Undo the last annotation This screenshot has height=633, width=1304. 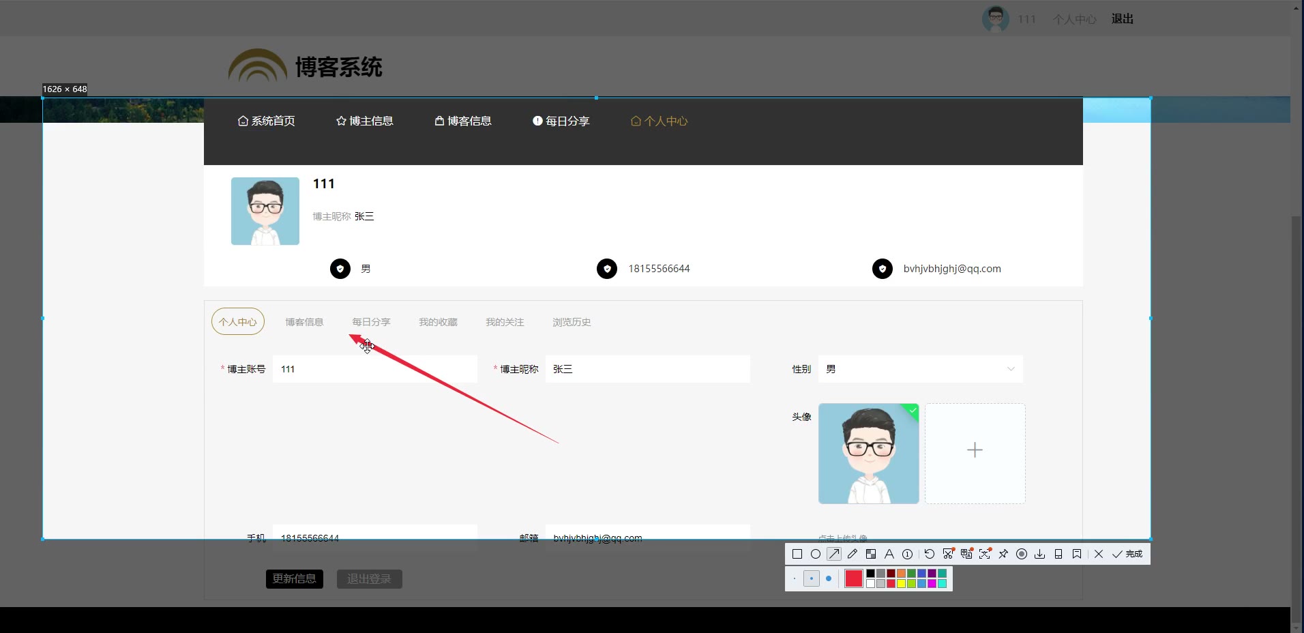(930, 554)
